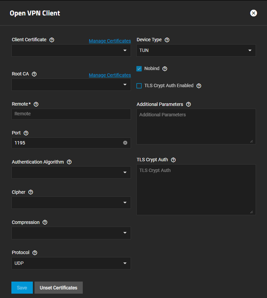267x298 pixels.
Task: Clear the Port value with the X icon
Action: (125, 143)
